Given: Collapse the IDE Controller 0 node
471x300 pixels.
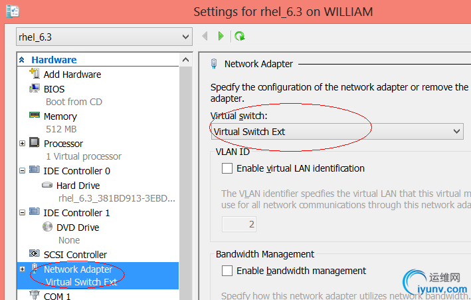Looking at the screenshot, I should pyautogui.click(x=23, y=171).
